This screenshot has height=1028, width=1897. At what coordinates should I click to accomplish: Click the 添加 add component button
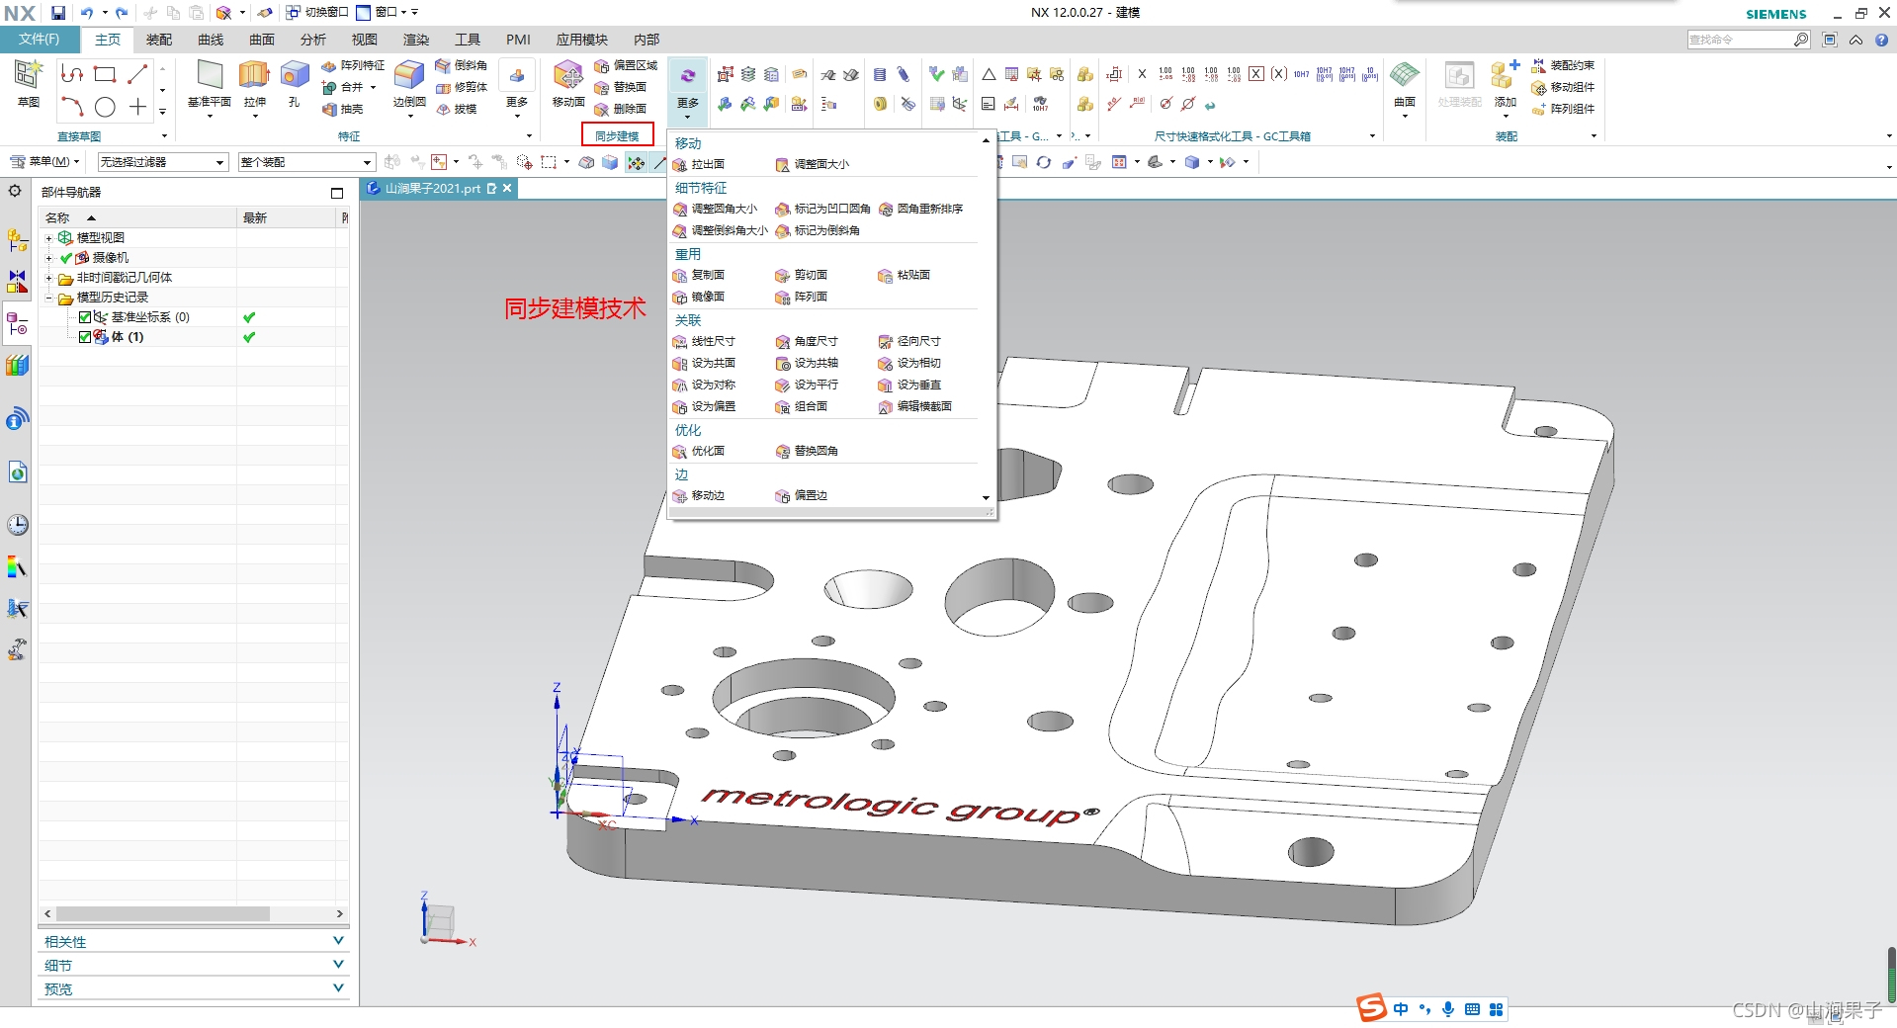pyautogui.click(x=1505, y=83)
